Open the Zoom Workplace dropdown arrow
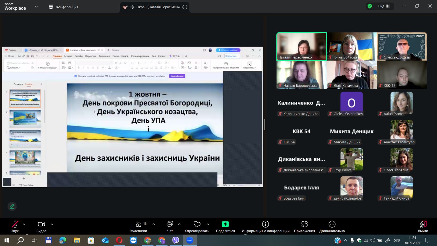Image resolution: width=437 pixels, height=246 pixels. tap(36, 7)
